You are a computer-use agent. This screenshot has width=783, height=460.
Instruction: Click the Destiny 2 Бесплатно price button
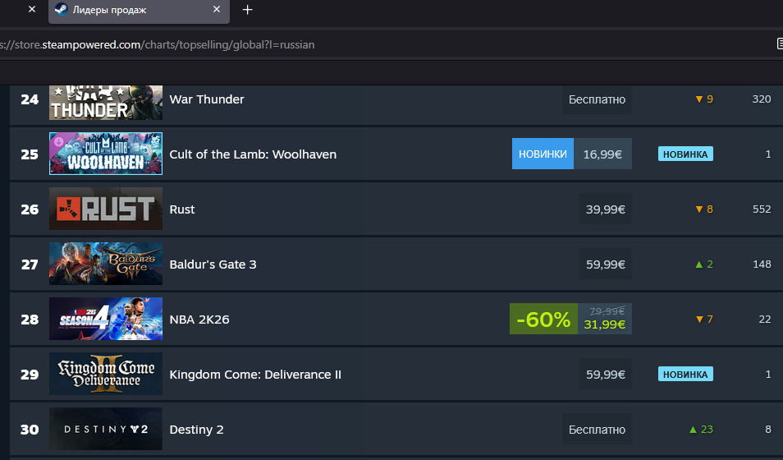(597, 429)
